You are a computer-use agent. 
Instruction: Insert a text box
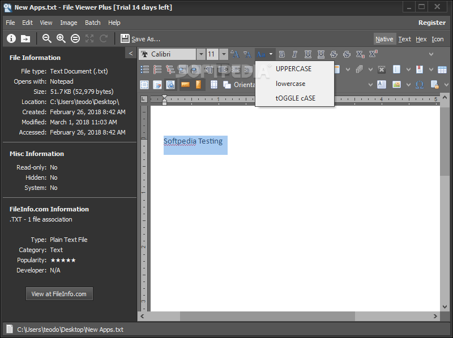pyautogui.click(x=382, y=85)
